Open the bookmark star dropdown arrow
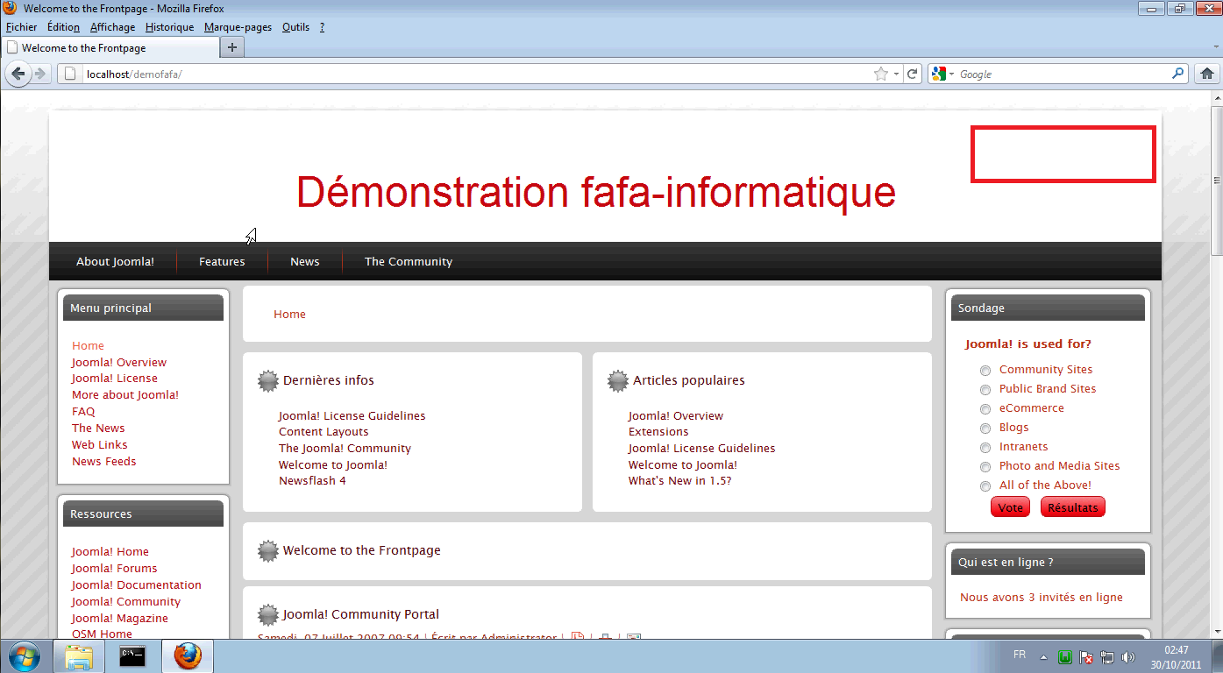 coord(896,74)
